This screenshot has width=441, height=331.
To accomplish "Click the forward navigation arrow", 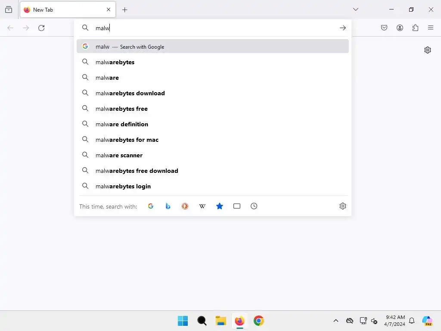I will pos(26,28).
